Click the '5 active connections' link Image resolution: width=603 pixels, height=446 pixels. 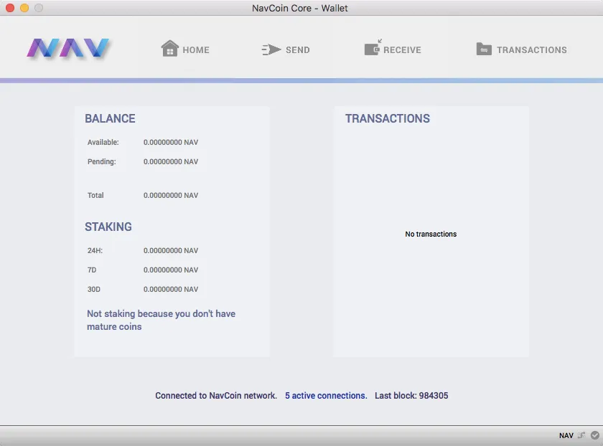coord(326,396)
